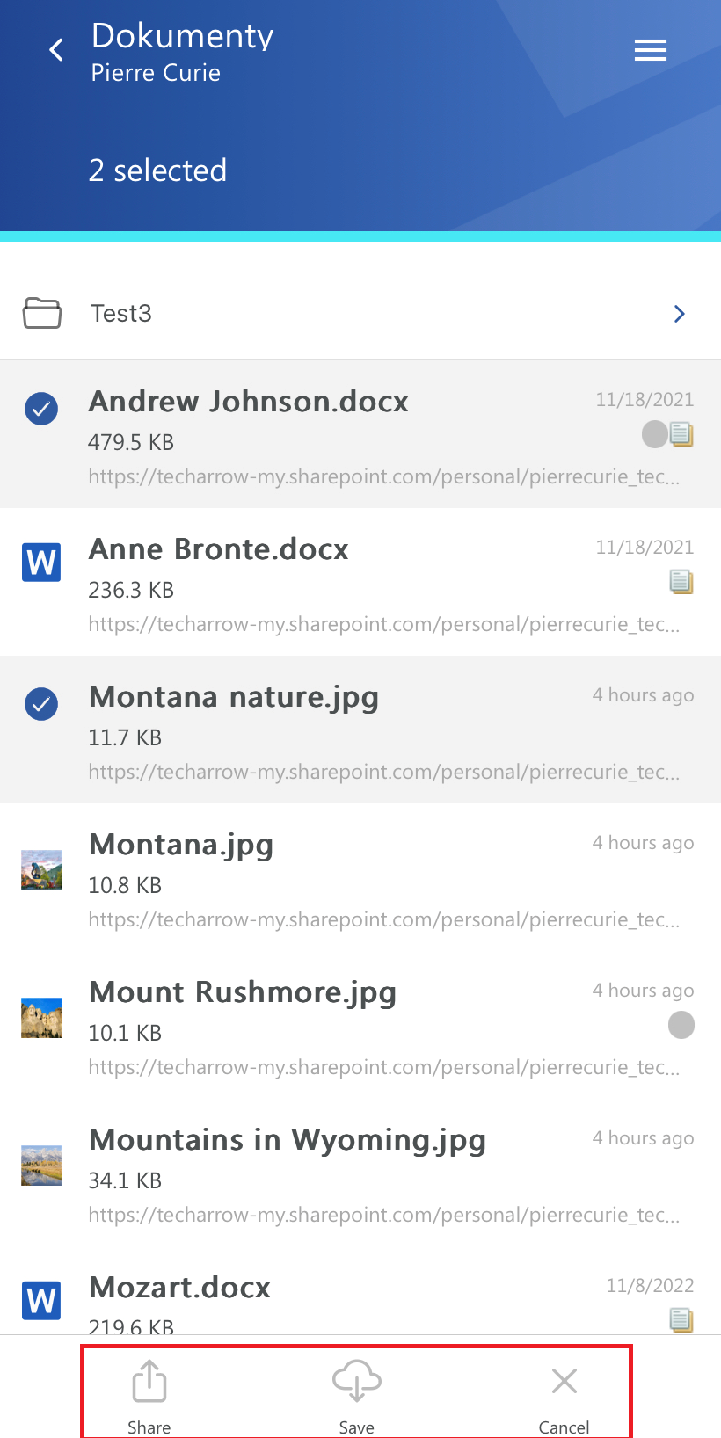
Task: Open the Test3 folder by its name
Action: pos(121,314)
